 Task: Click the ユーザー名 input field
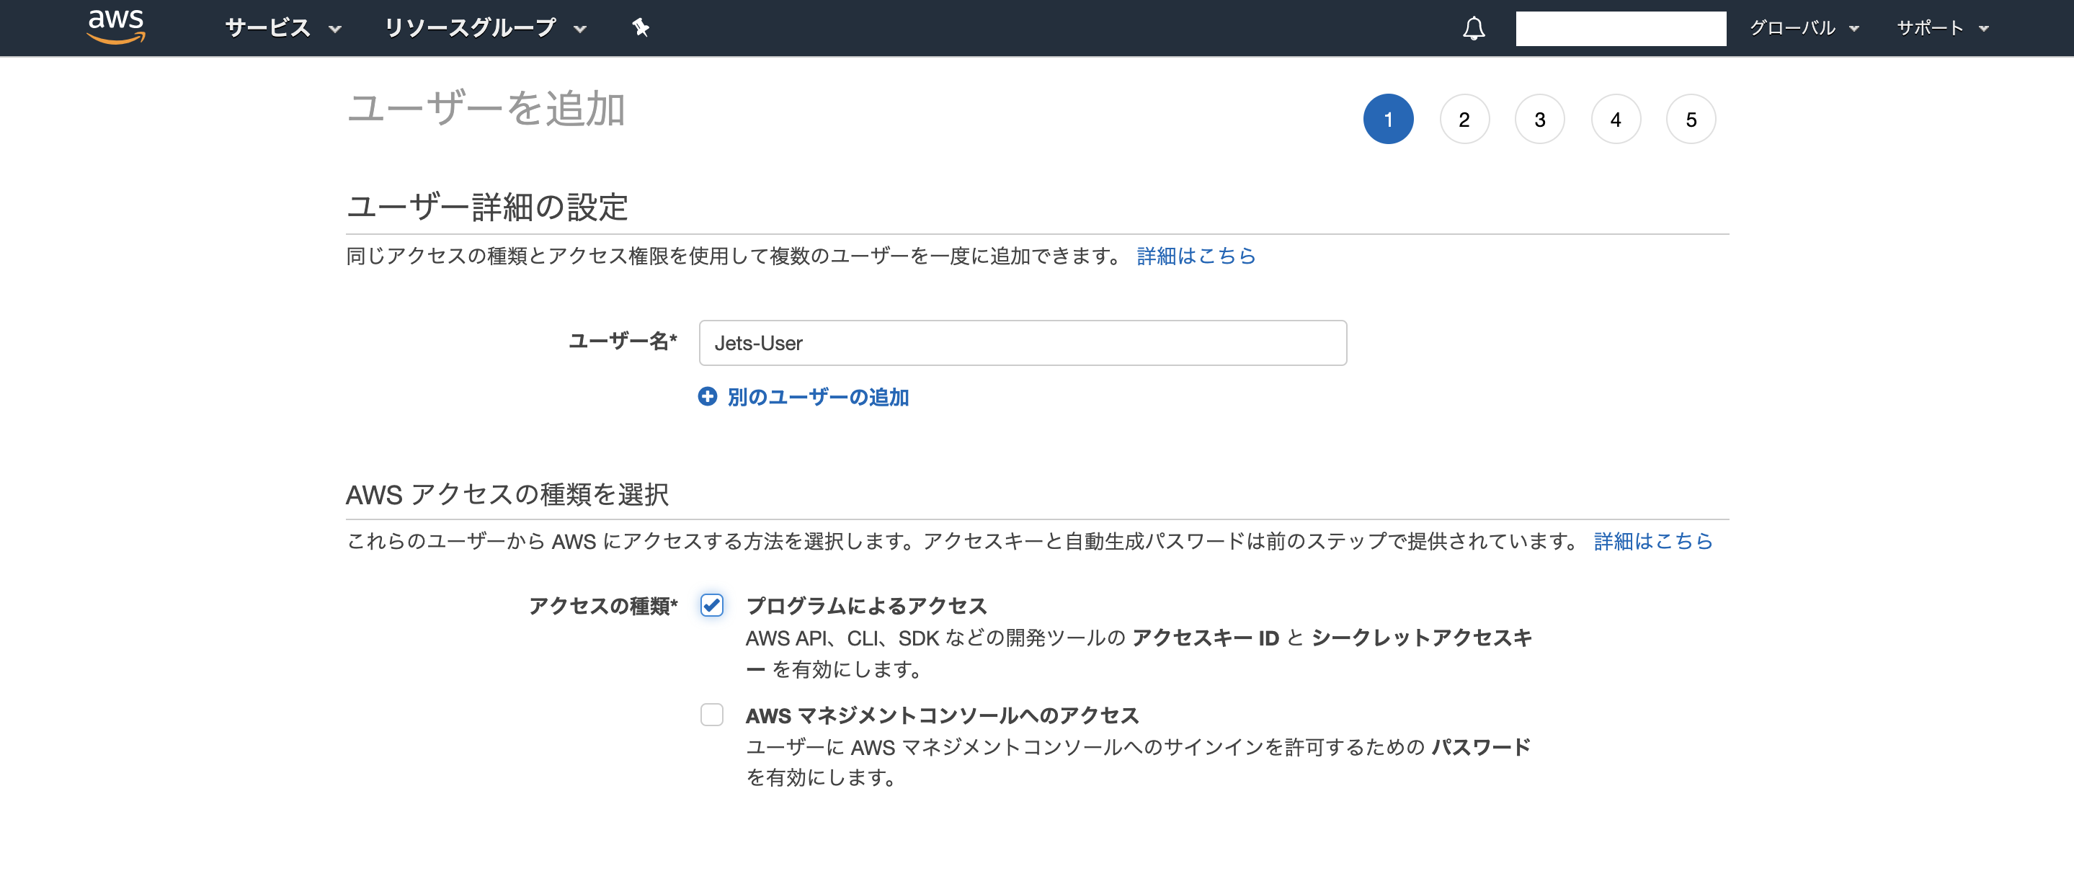(x=1023, y=343)
